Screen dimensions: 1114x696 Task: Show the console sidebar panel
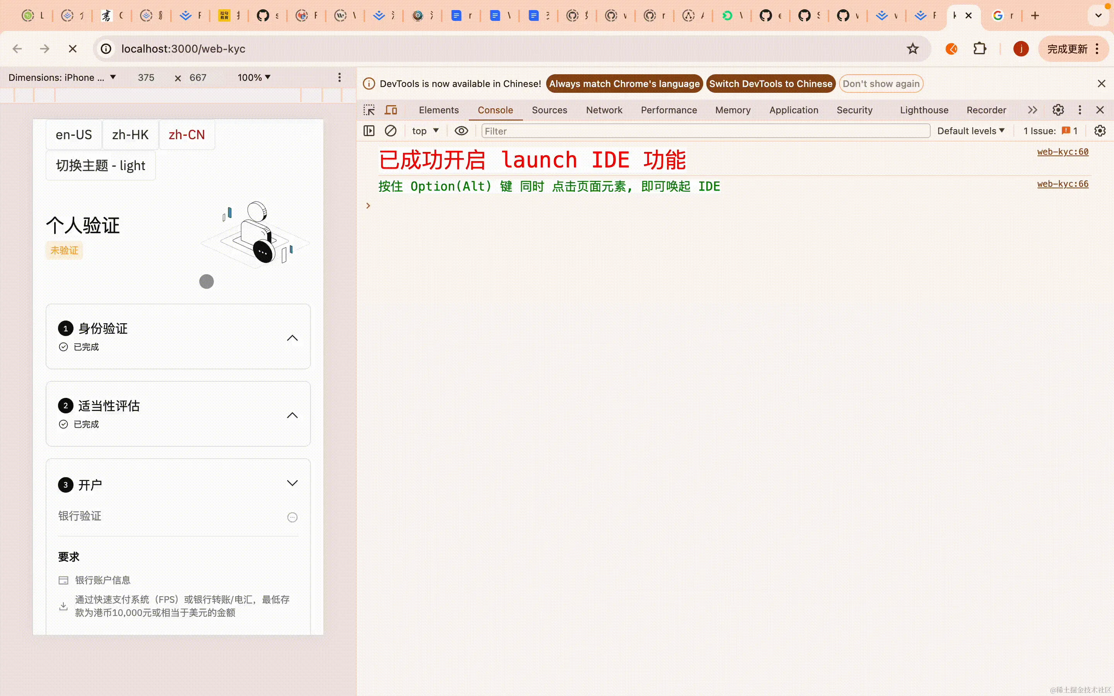[x=369, y=131]
